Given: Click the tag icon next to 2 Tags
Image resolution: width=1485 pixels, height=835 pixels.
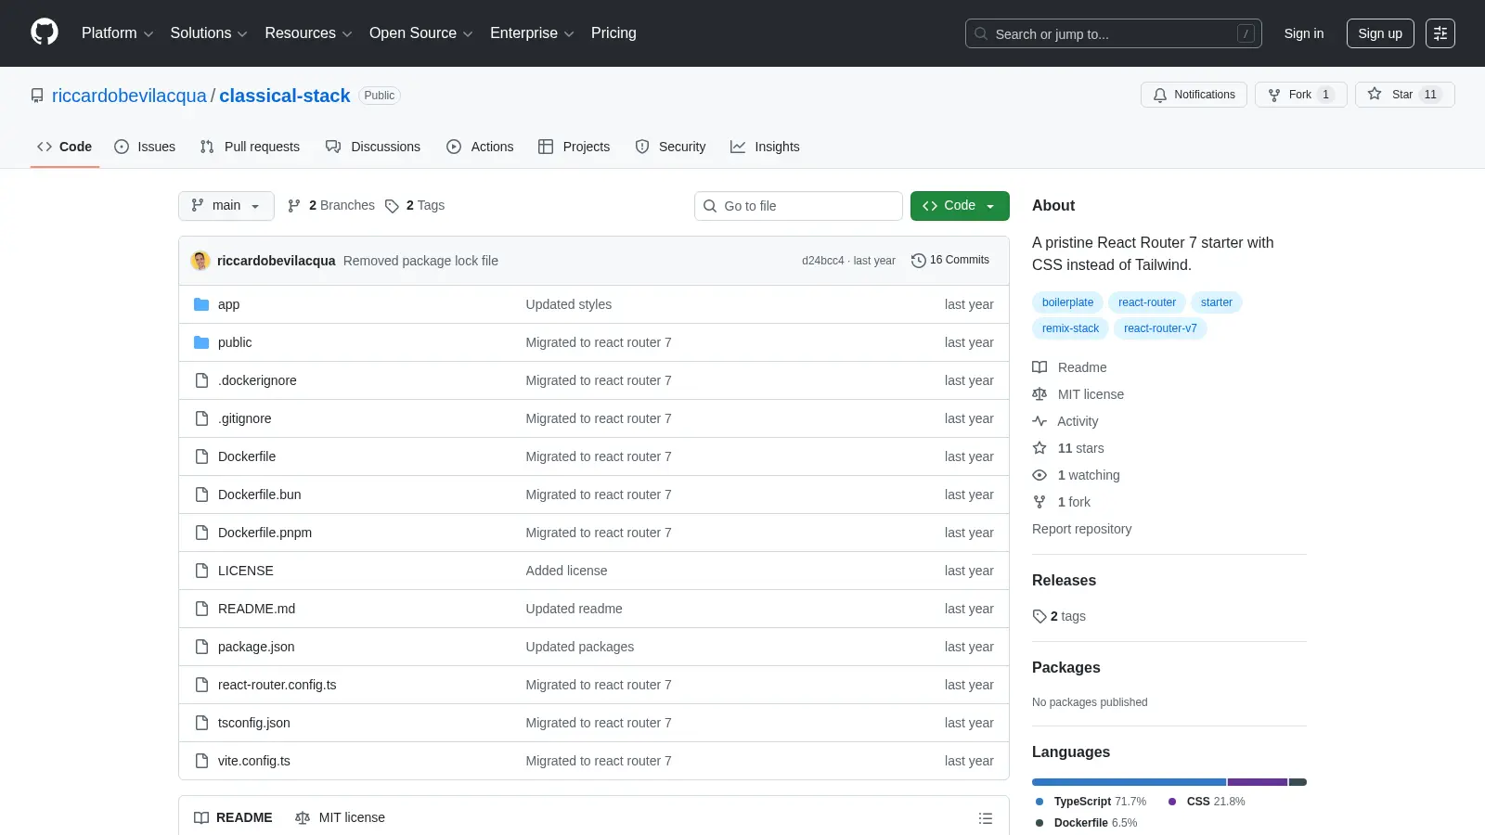Looking at the screenshot, I should (392, 206).
